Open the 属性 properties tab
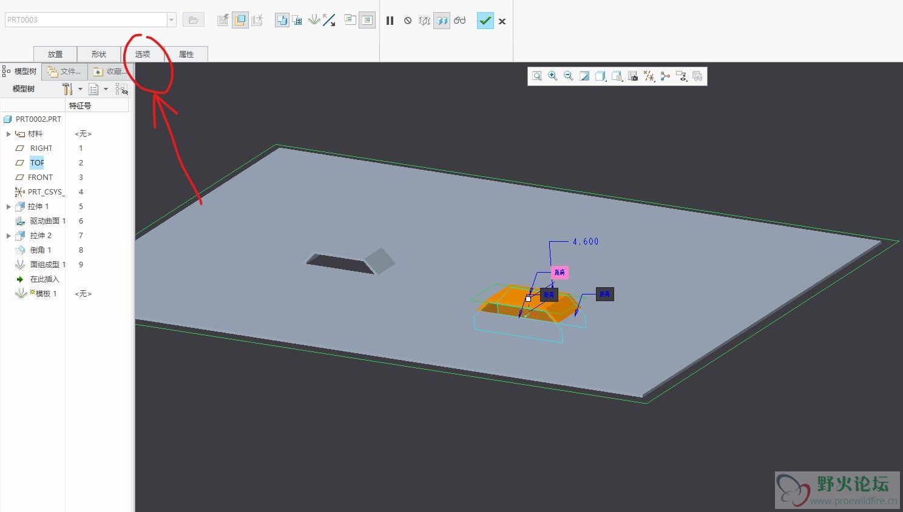The height and width of the screenshot is (512, 903). coord(186,54)
